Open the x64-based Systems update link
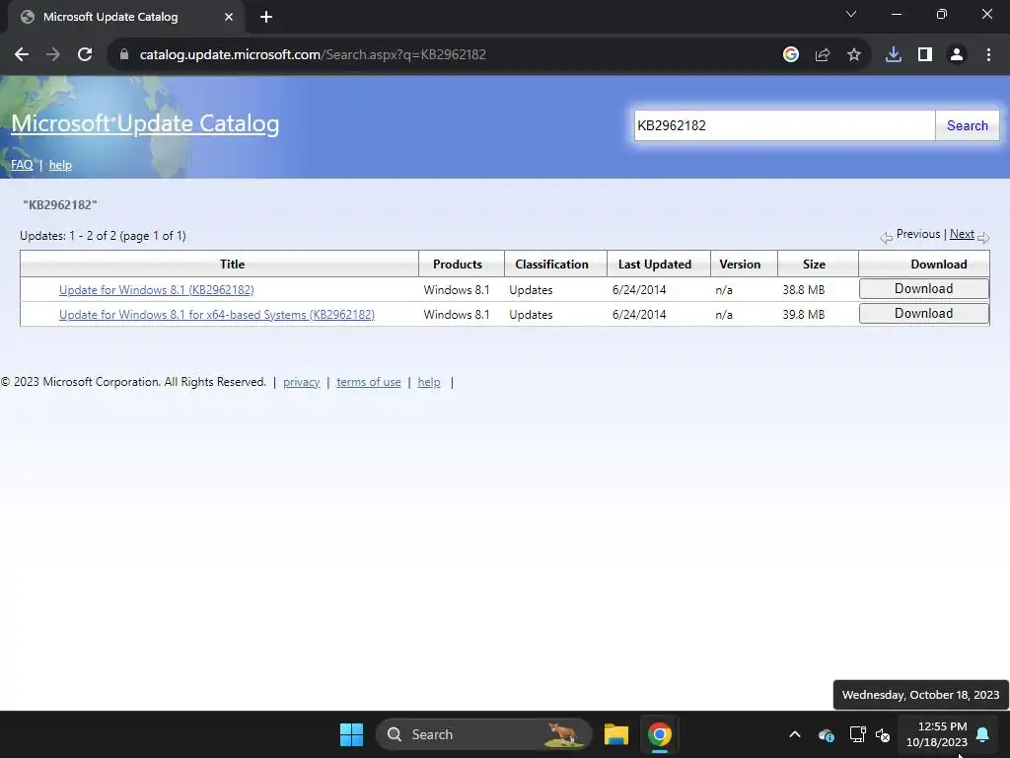This screenshot has width=1010, height=758. (217, 315)
